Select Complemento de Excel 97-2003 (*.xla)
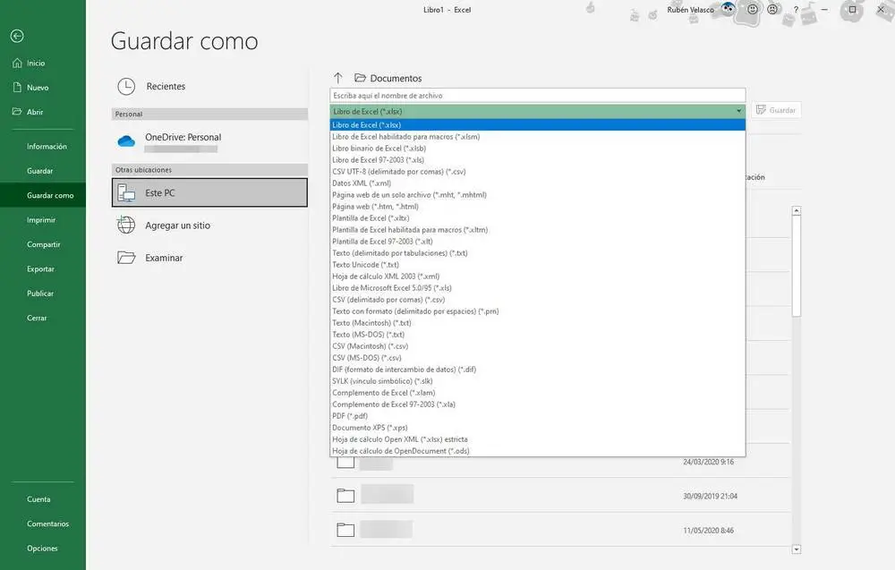This screenshot has height=570, width=895. [538, 404]
